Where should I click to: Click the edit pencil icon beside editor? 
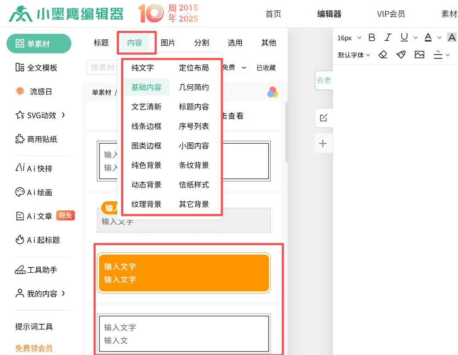323,118
